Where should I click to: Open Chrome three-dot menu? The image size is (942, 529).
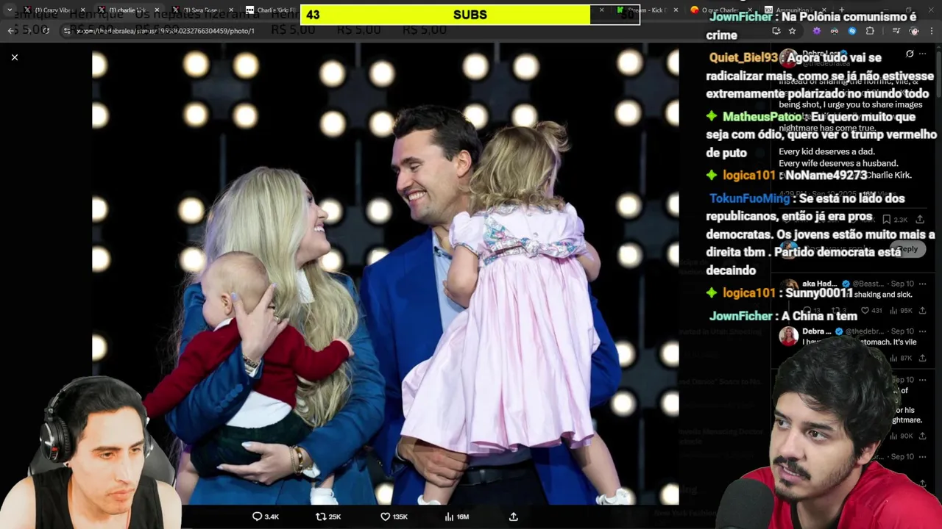tap(932, 31)
